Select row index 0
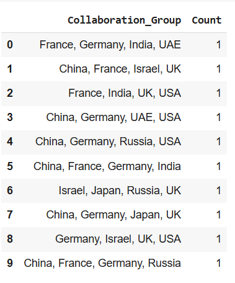Viewport: 235px width, 283px height. [10, 45]
